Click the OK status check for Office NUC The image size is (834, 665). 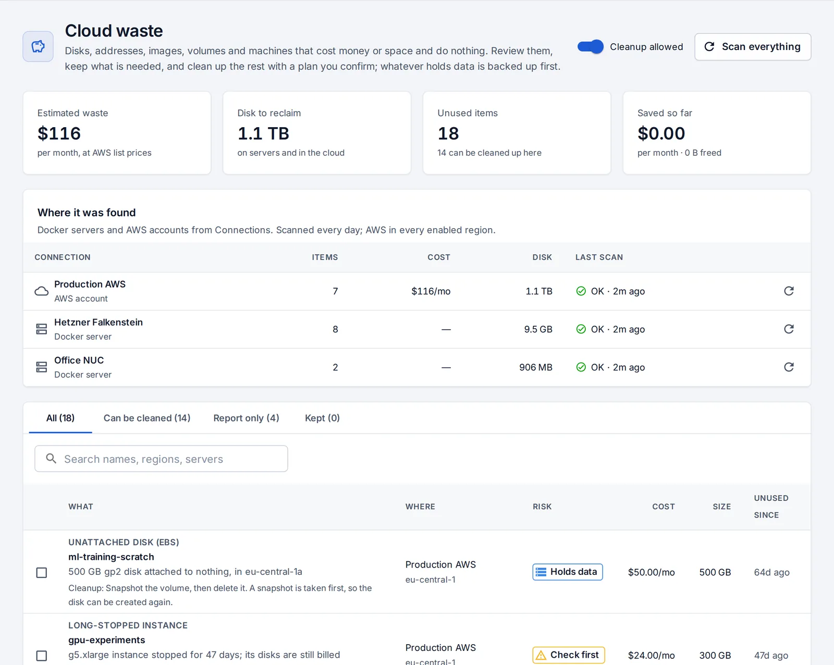click(581, 367)
